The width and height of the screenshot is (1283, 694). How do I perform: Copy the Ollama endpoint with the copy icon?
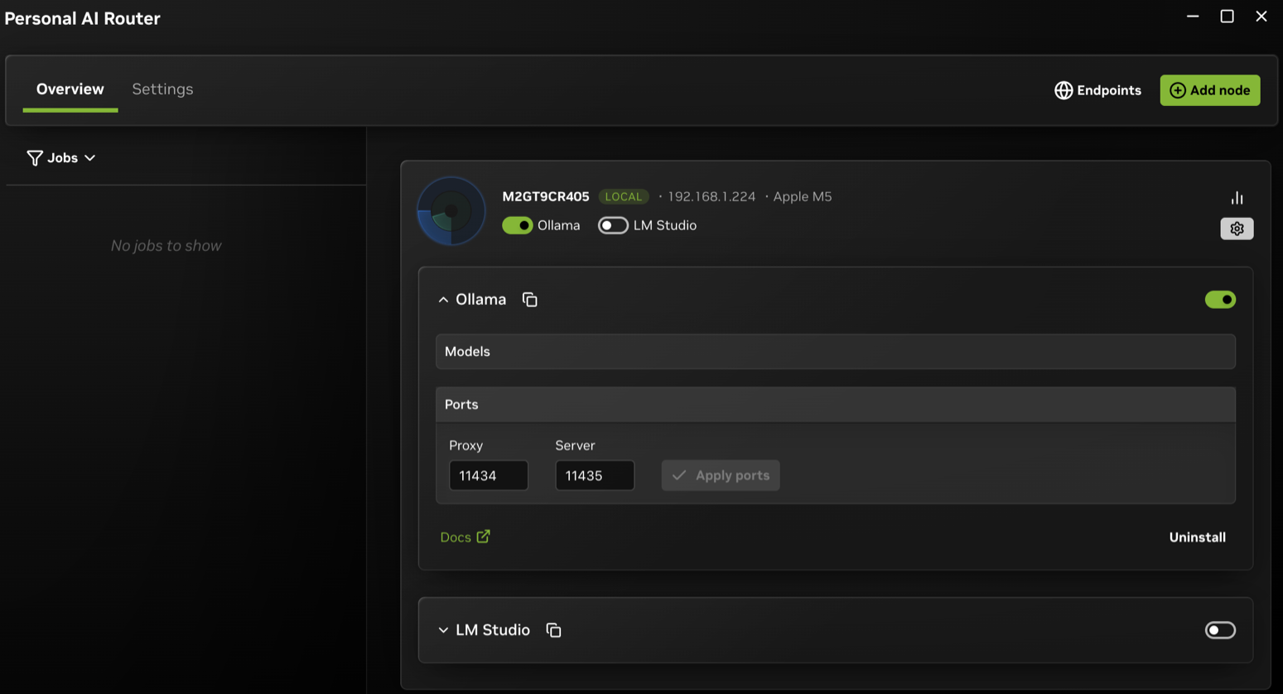point(530,300)
